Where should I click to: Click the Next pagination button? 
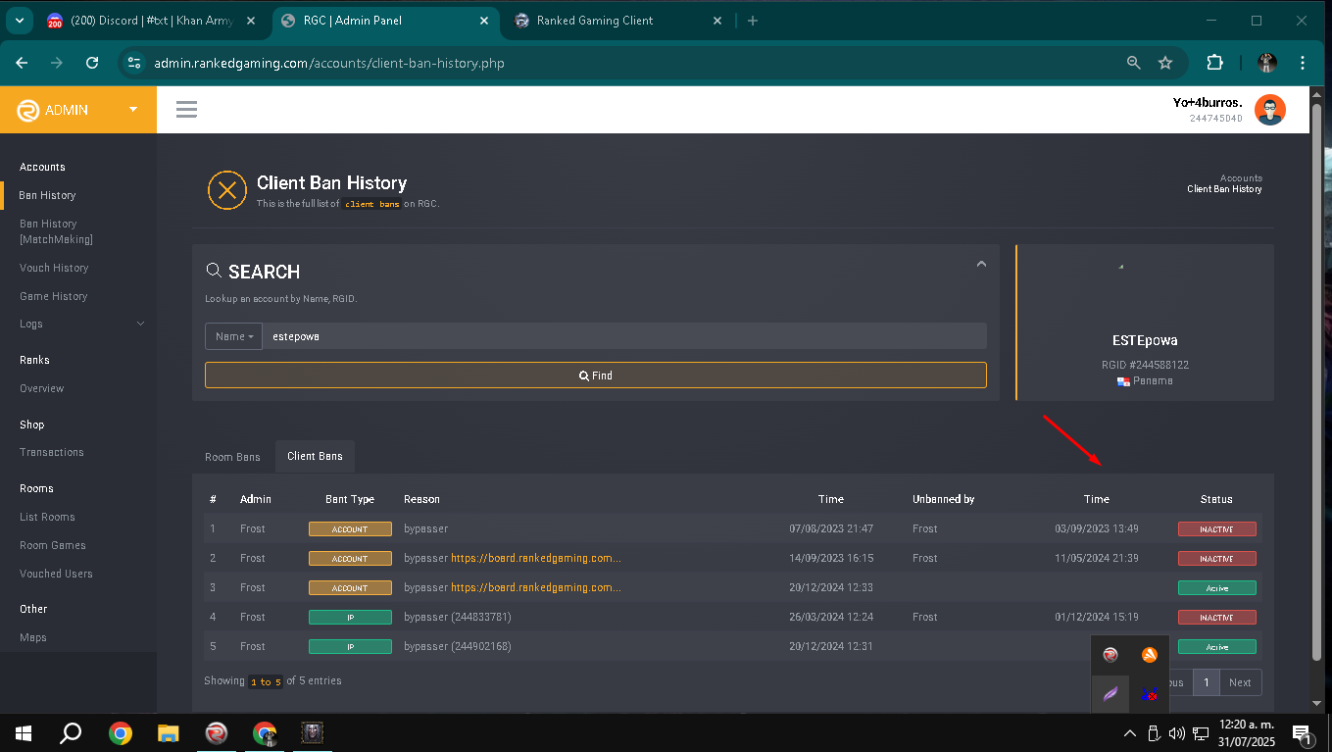click(1240, 682)
